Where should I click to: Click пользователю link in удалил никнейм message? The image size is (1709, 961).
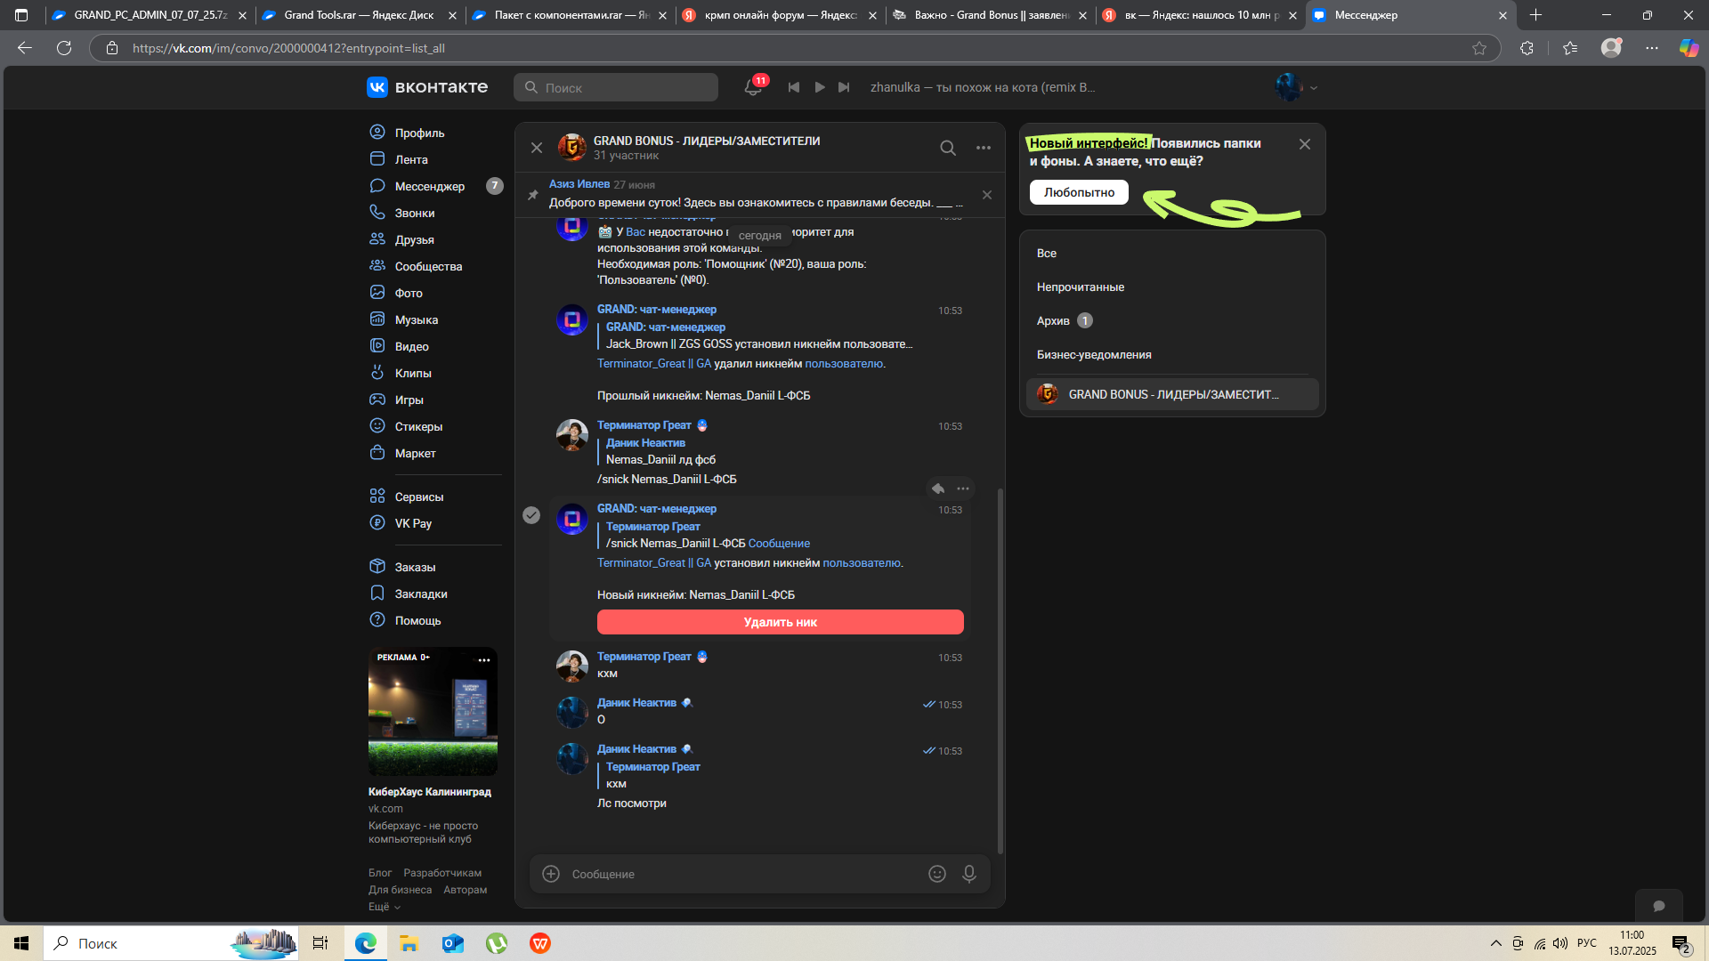pyautogui.click(x=844, y=363)
